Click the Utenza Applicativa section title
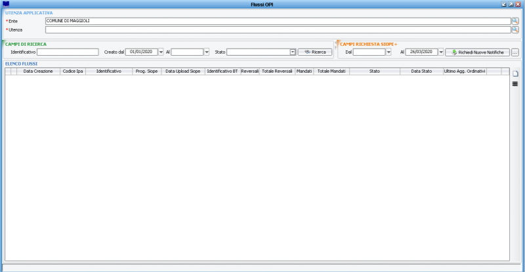Viewport: 525px width, 272px height. click(29, 12)
